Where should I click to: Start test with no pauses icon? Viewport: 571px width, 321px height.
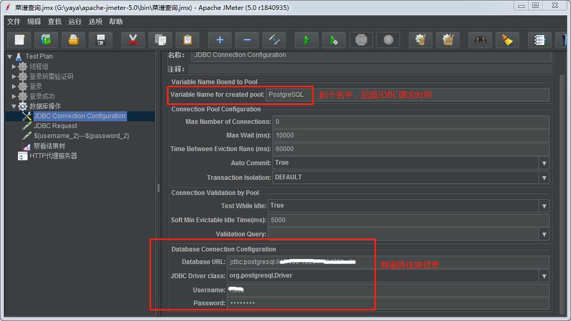[334, 40]
